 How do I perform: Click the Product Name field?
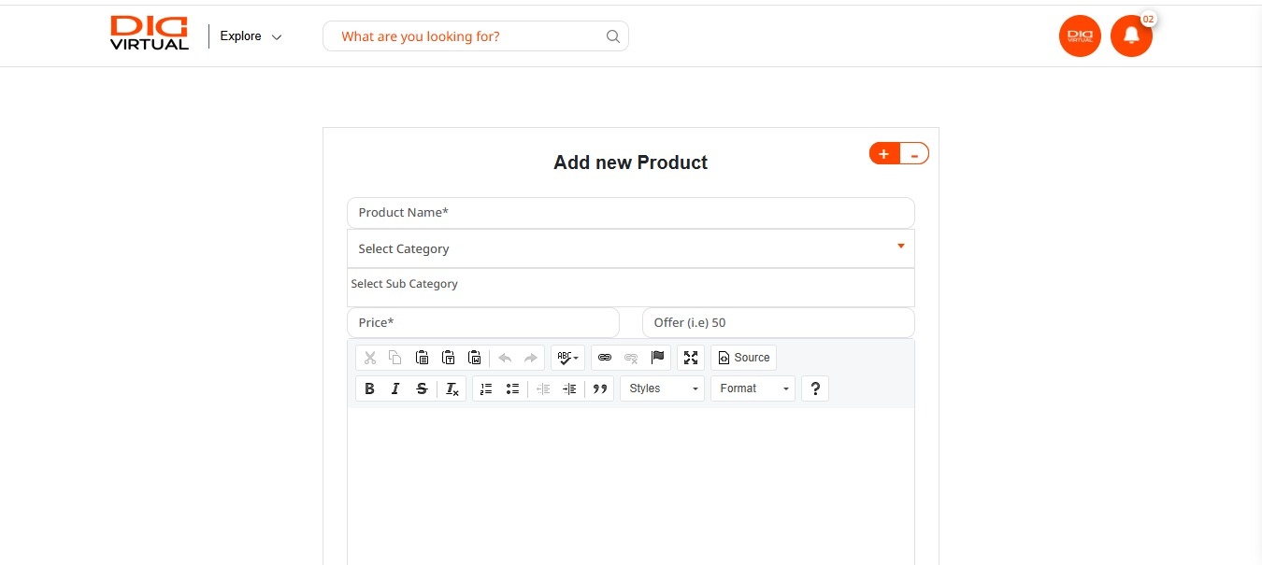point(630,212)
